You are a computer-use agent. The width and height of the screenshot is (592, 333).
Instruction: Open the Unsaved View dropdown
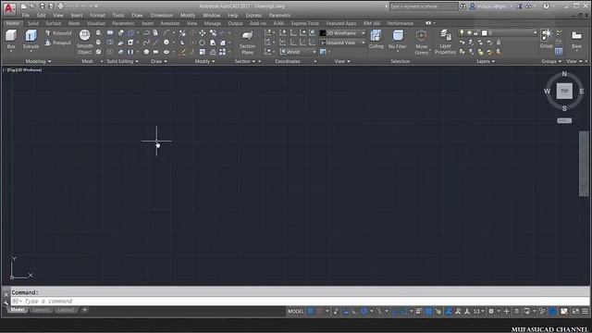click(342, 43)
